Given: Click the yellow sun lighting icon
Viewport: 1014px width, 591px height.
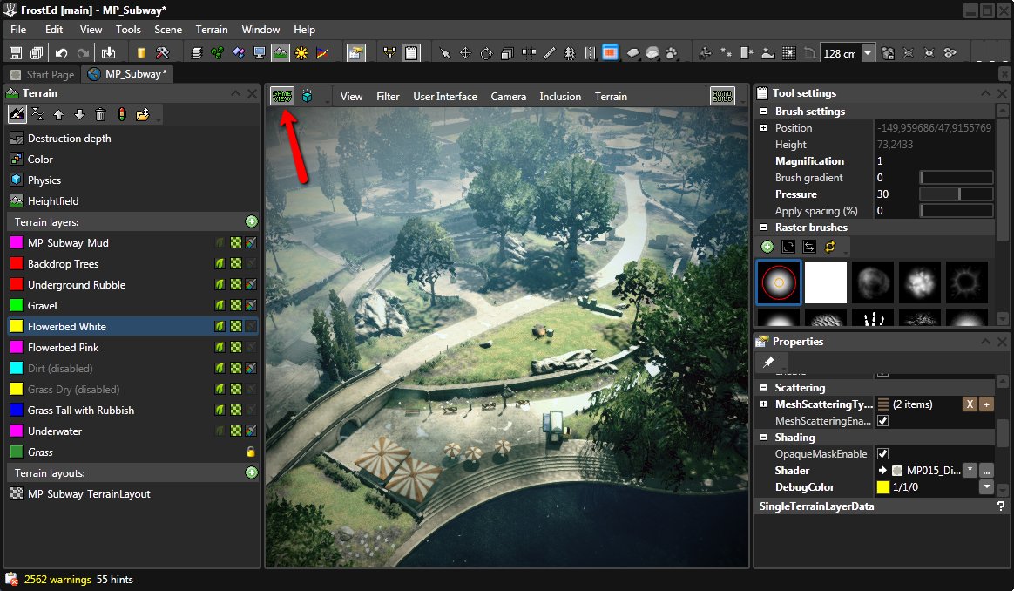Looking at the screenshot, I should pos(301,53).
